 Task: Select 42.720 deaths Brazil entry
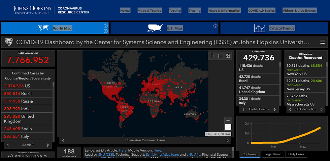click(x=258, y=79)
